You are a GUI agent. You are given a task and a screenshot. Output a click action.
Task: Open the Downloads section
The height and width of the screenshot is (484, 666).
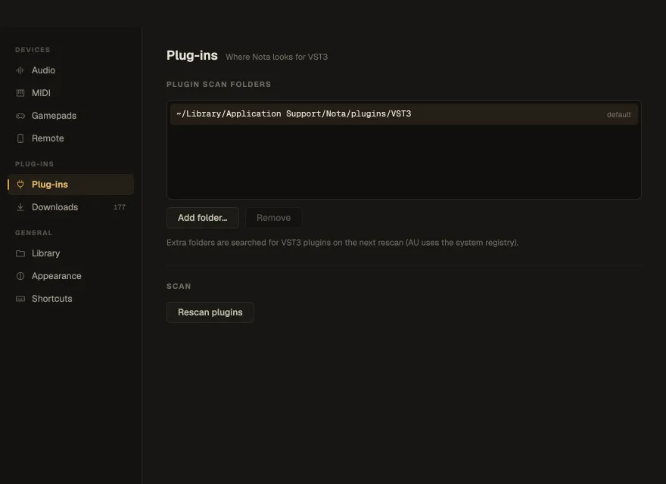point(70,207)
